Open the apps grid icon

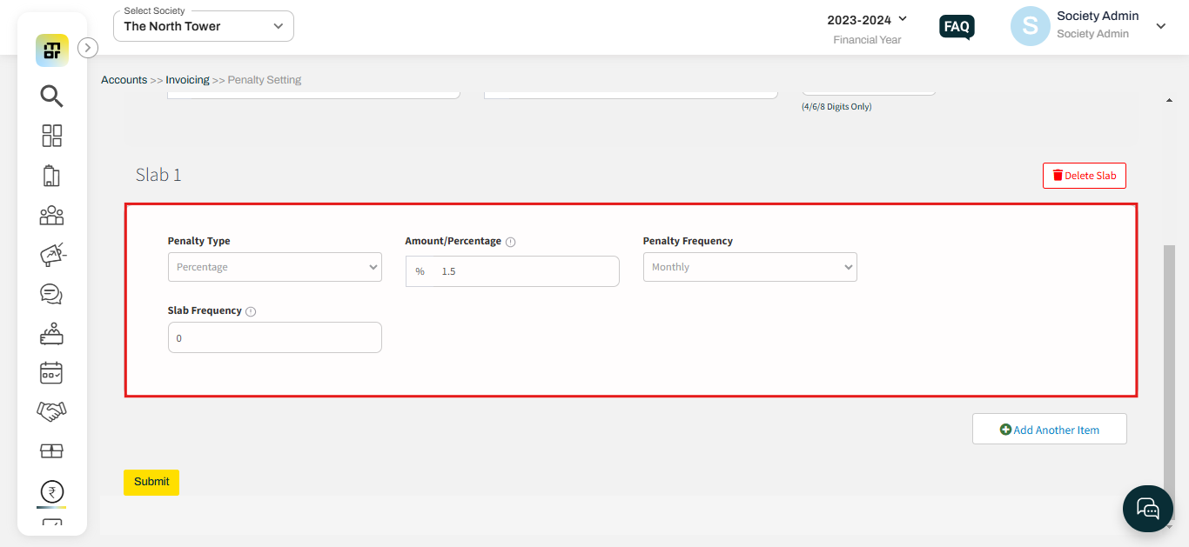(x=51, y=136)
